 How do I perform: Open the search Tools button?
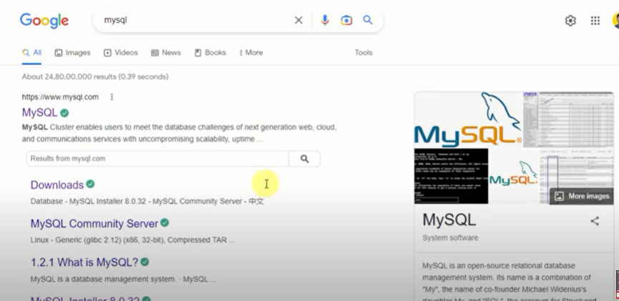[364, 52]
